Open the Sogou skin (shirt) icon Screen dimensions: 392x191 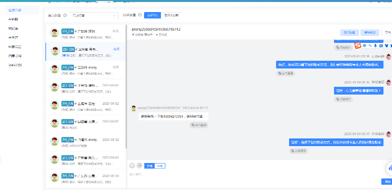point(387,46)
